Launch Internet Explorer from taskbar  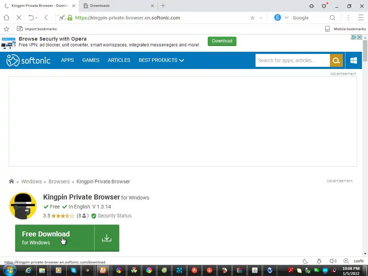click(x=28, y=270)
